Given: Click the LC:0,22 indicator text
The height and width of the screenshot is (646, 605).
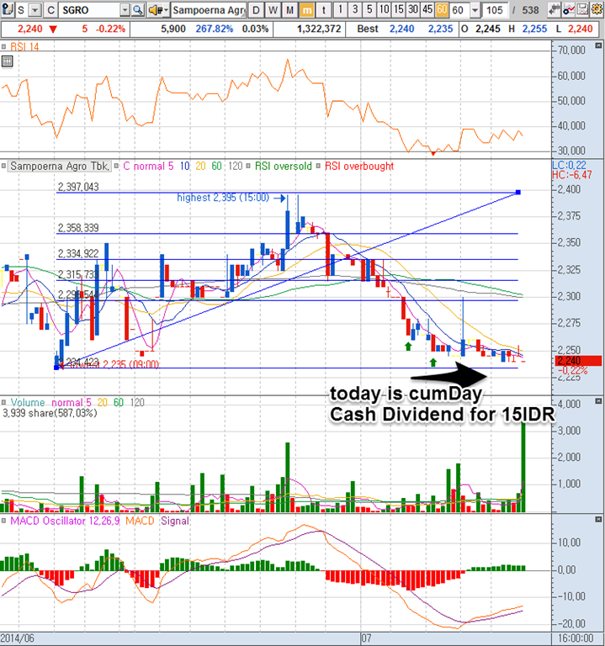Looking at the screenshot, I should click(569, 165).
